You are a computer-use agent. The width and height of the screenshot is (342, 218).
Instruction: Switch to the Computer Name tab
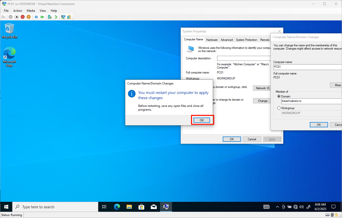tap(193, 39)
